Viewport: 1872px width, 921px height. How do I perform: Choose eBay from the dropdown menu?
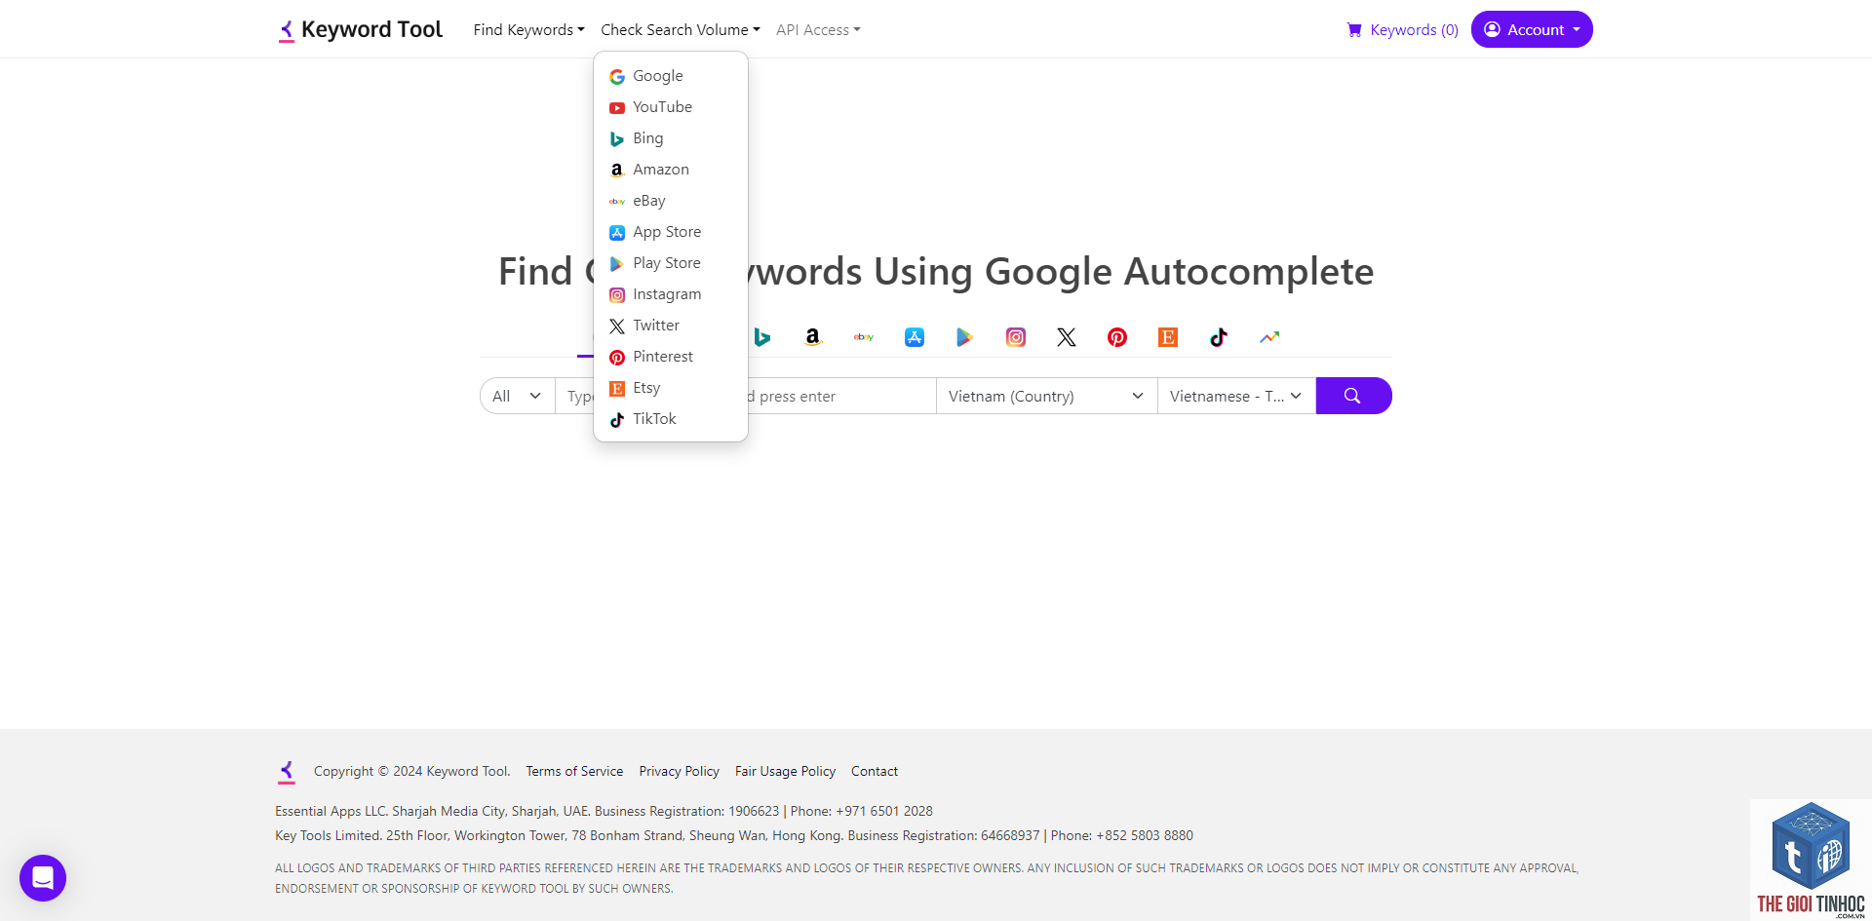coord(671,201)
